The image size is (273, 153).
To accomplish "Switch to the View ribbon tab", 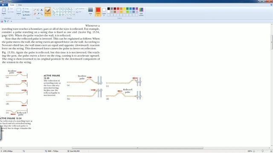I will (20, 5).
